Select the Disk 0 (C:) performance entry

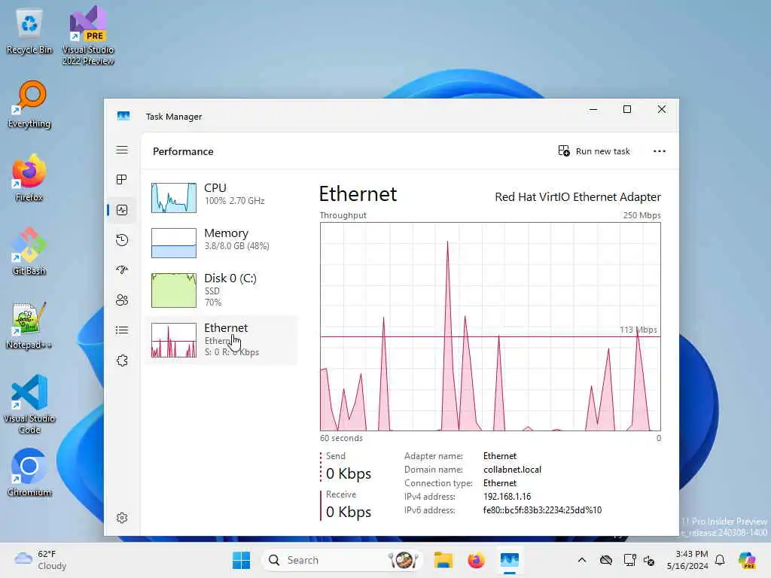pyautogui.click(x=222, y=290)
